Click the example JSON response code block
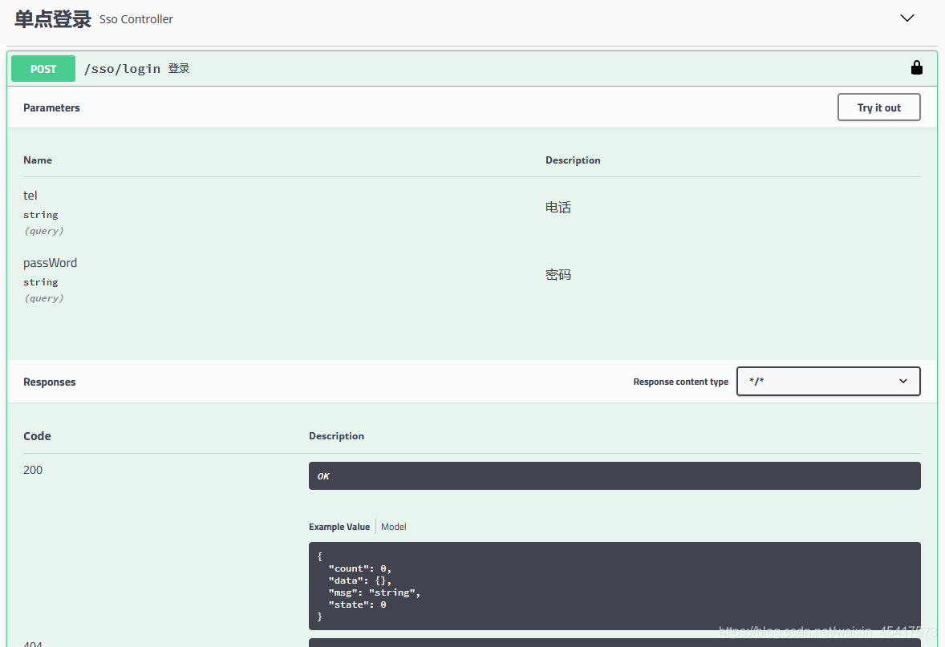Screen dimensions: 945x647 click(614, 586)
